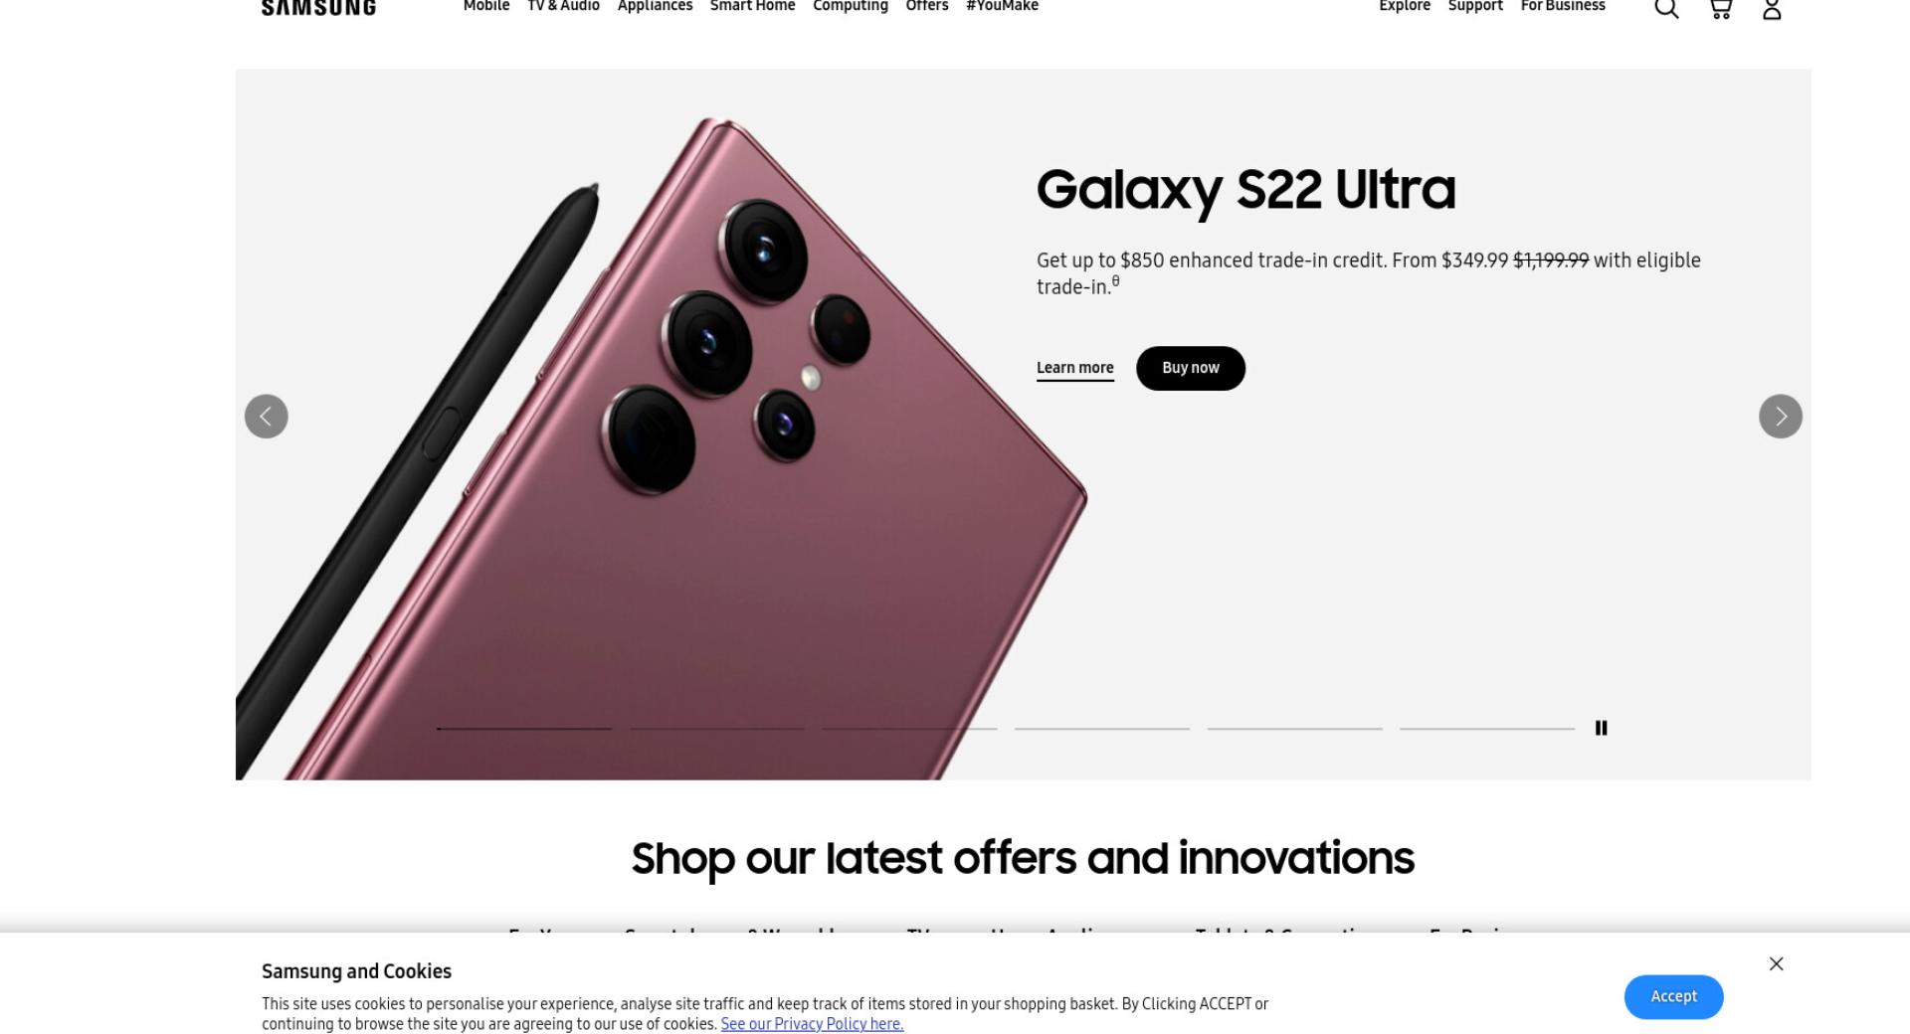Open the Offers menu item

pos(927,6)
